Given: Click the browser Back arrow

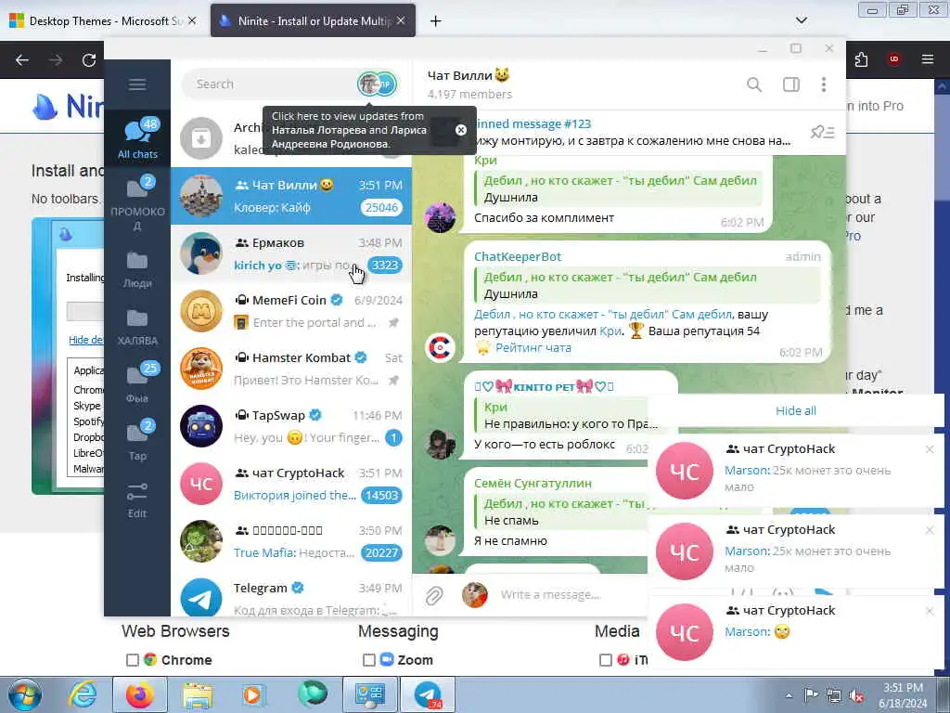Looking at the screenshot, I should tap(22, 59).
